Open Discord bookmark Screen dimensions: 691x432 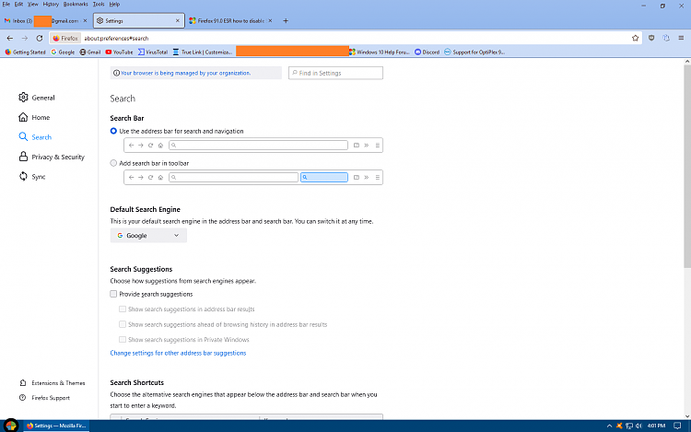coord(427,52)
